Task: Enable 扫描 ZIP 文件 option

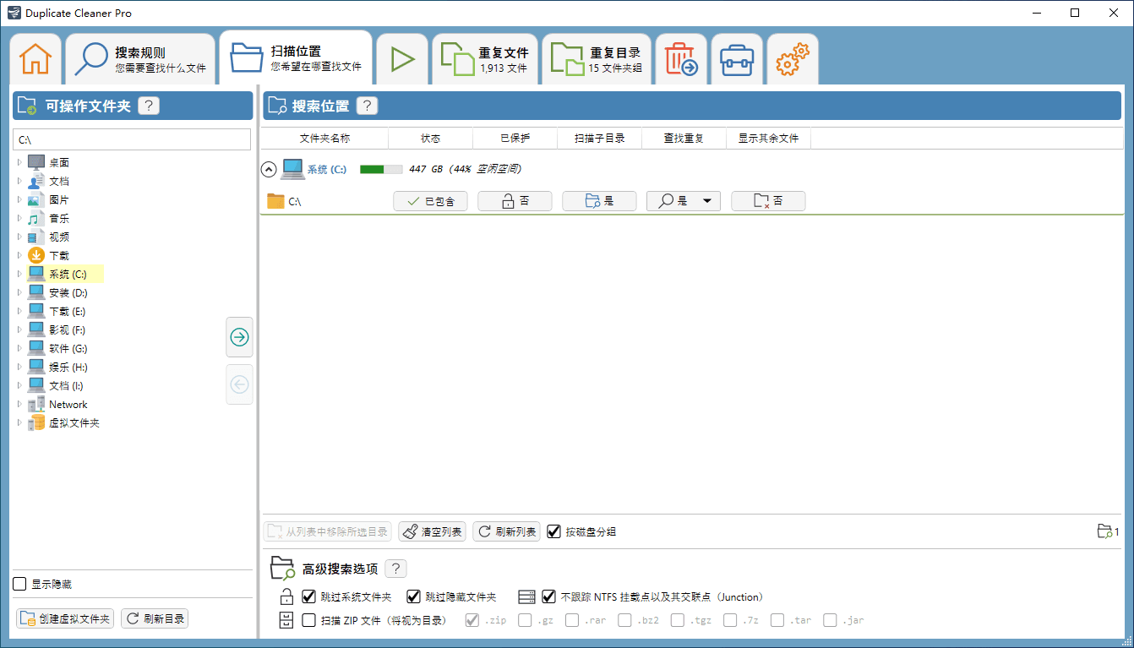Action: pos(308,619)
